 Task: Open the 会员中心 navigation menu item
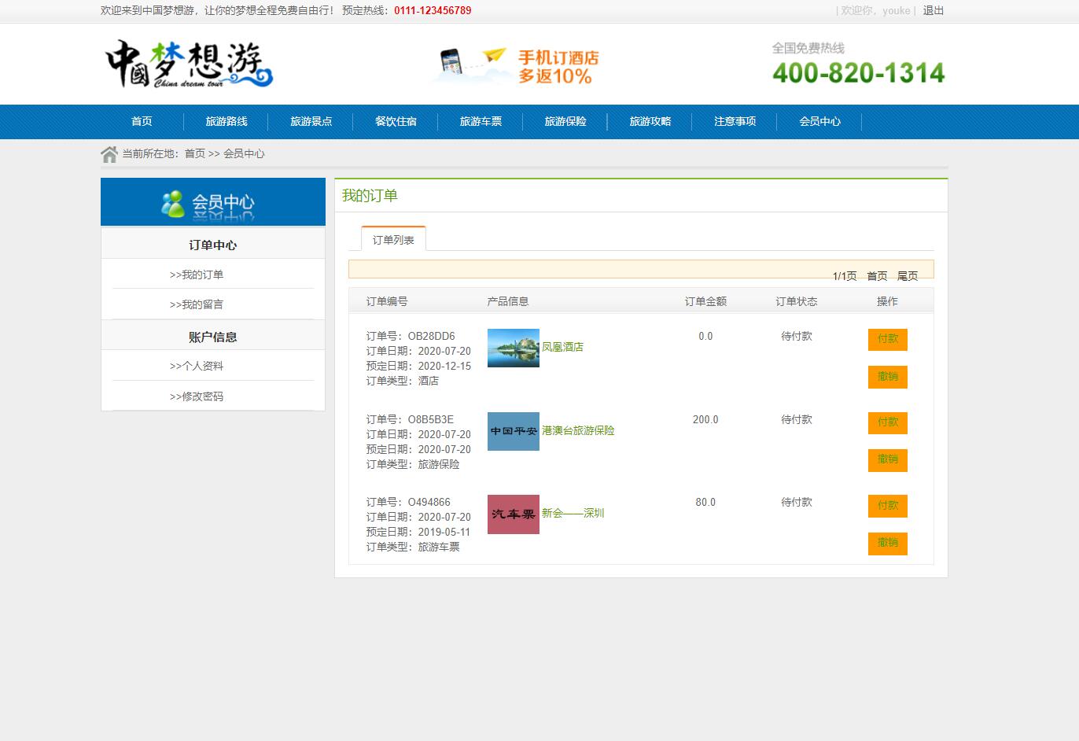pyautogui.click(x=819, y=121)
